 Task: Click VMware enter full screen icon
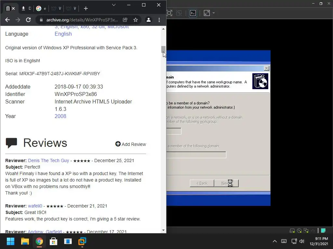[169, 13]
